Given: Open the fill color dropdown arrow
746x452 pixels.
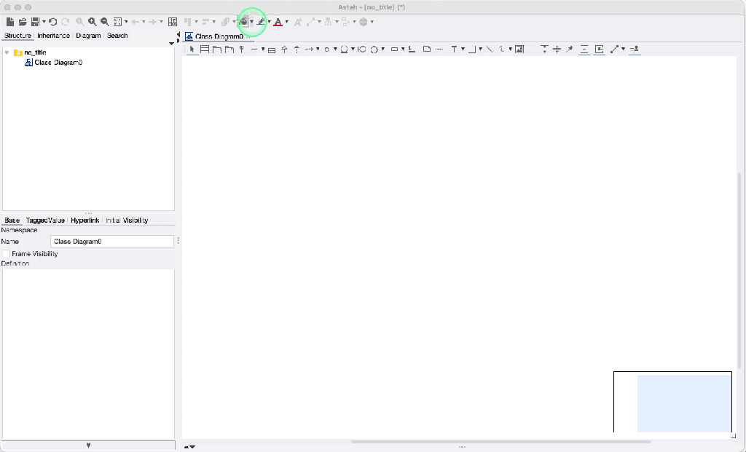Looking at the screenshot, I should coord(251,22).
